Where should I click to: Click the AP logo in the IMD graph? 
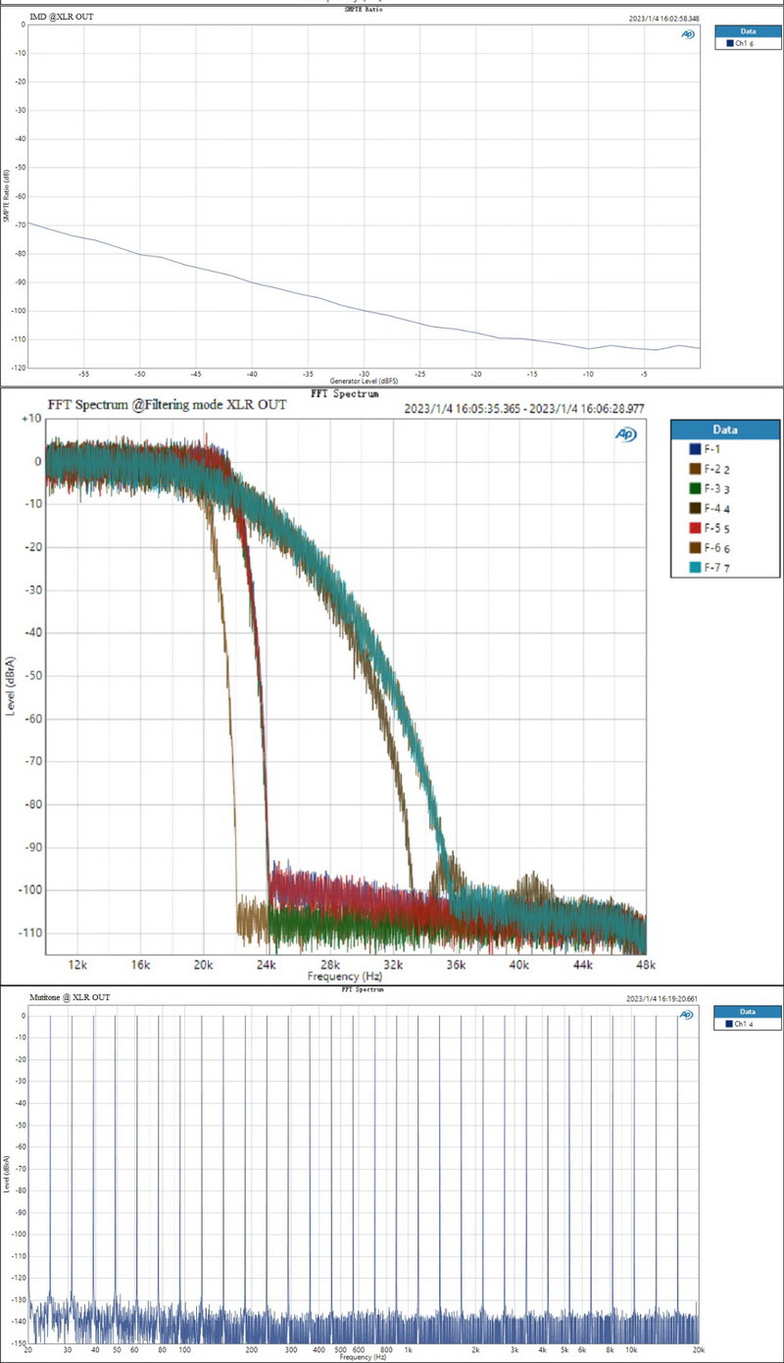[x=687, y=34]
